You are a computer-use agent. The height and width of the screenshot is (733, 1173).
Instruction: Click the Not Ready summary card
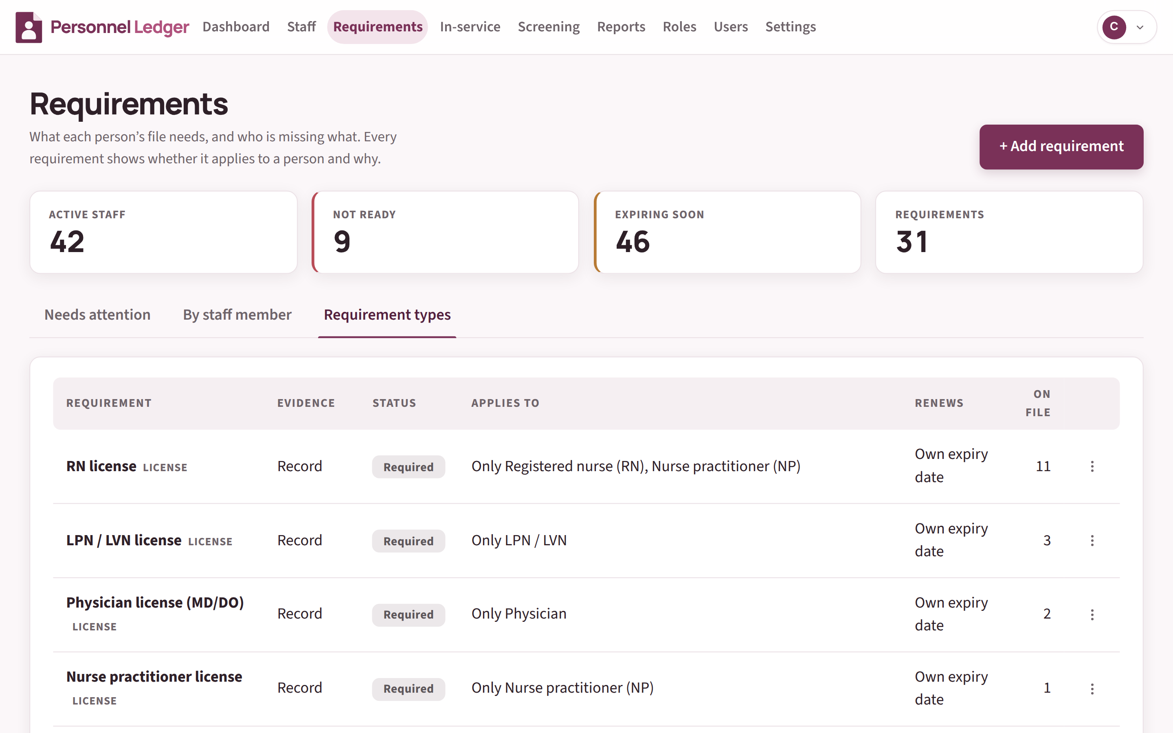pos(445,232)
